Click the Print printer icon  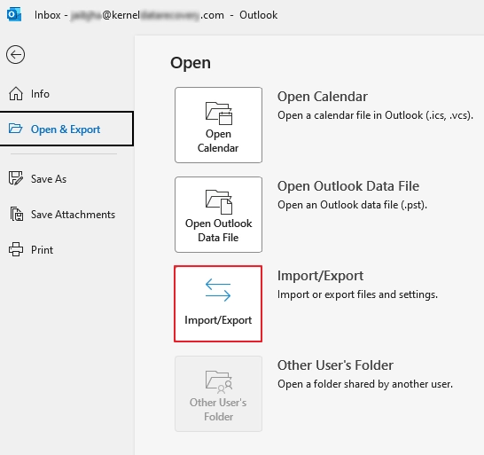[x=16, y=249]
